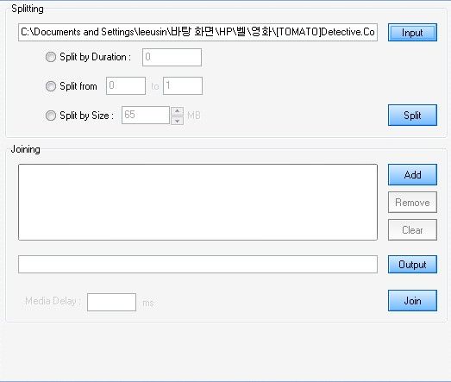Viewport: 451px width, 382px height.
Task: Click the Split by Size MB field
Action: tap(146, 115)
